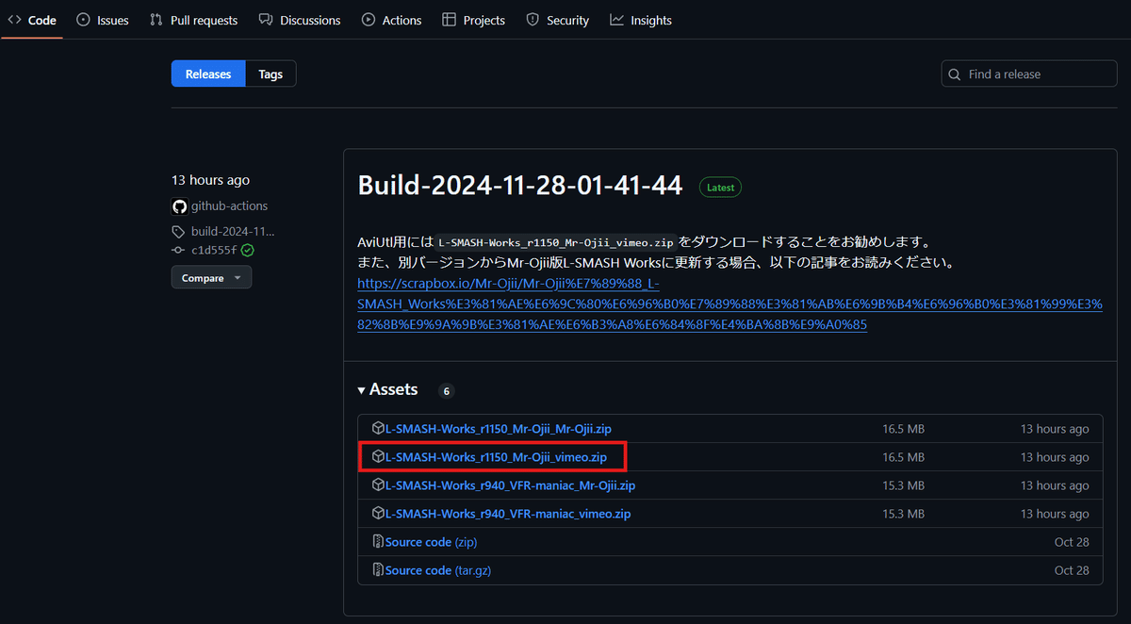The height and width of the screenshot is (624, 1131).
Task: Click package icon of r1150_Mr-Ojii_Mr-Ojii.zip
Action: pos(378,429)
